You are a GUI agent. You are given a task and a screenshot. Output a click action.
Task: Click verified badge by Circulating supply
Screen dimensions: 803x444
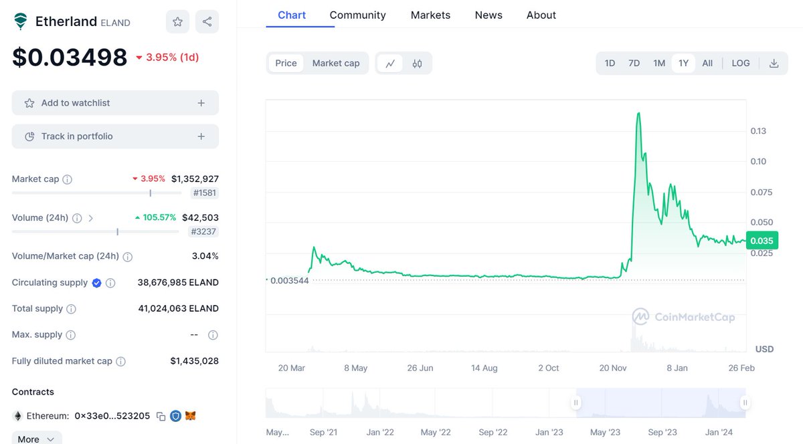[x=96, y=283]
